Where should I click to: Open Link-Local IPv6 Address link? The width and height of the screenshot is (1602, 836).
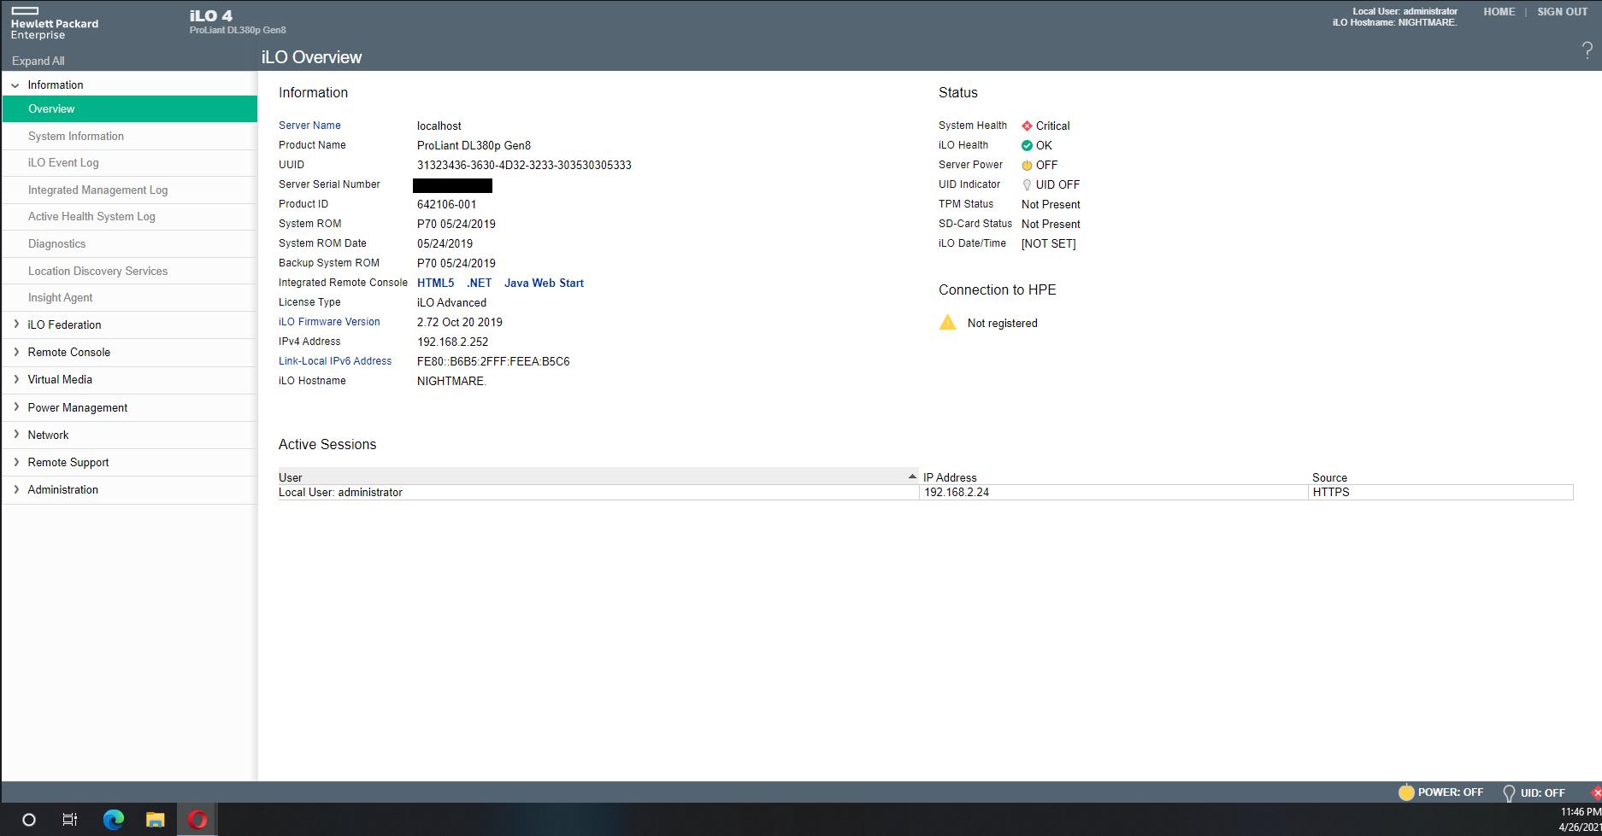point(335,361)
